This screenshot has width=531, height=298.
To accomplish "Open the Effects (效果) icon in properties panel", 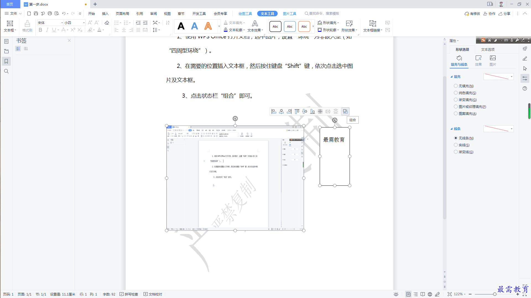I will click(478, 61).
